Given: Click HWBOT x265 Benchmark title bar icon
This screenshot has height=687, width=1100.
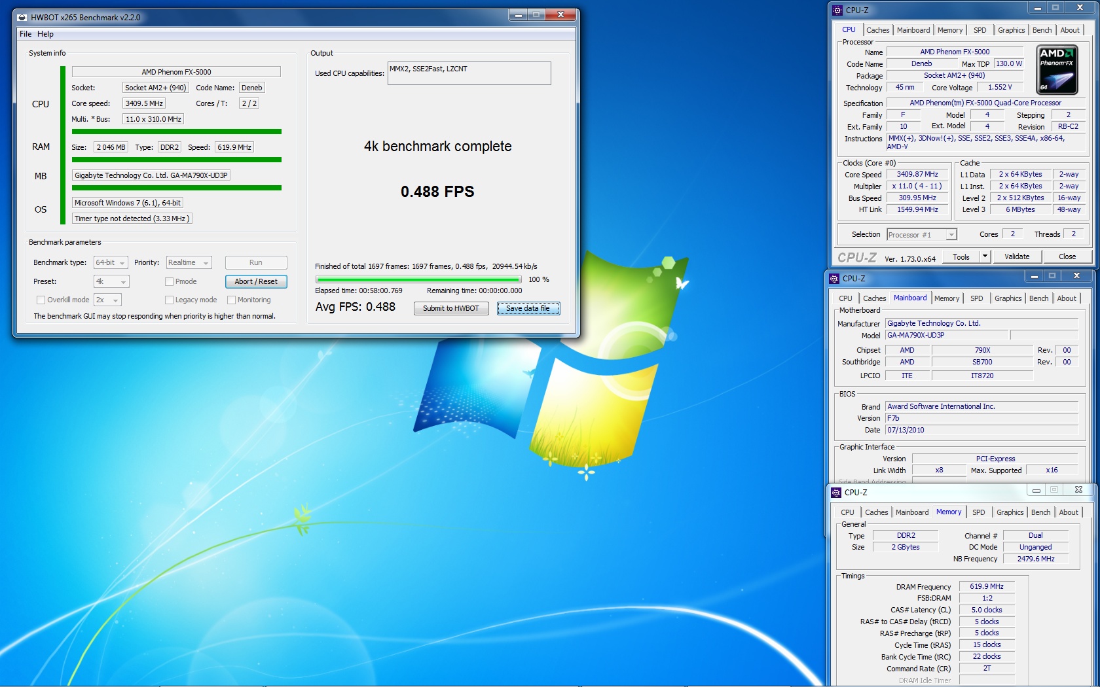Looking at the screenshot, I should [x=22, y=17].
